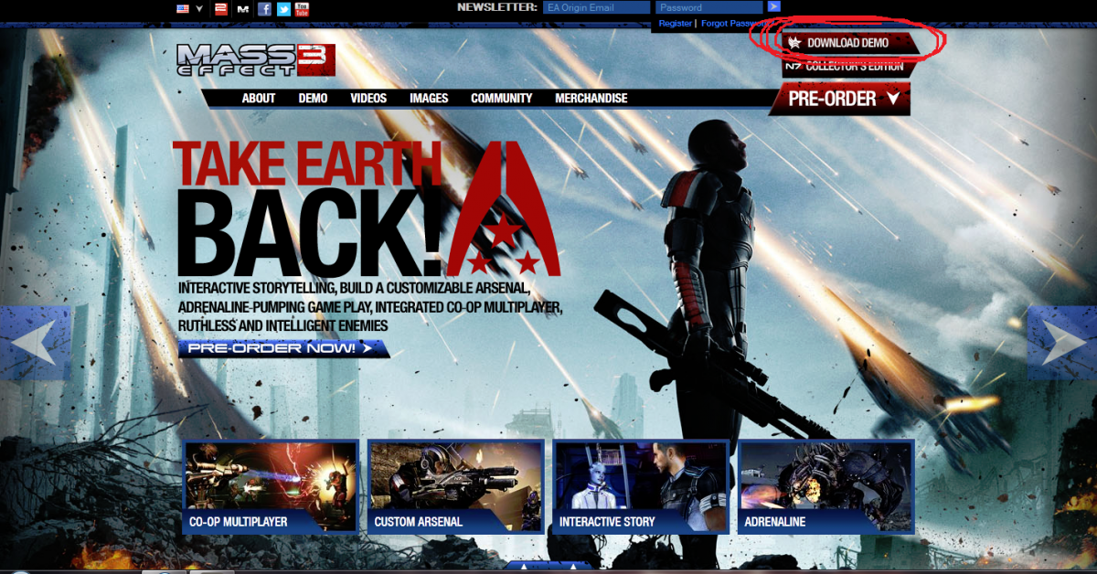The height and width of the screenshot is (574, 1097).
Task: Open the About menu item
Action: pyautogui.click(x=259, y=98)
